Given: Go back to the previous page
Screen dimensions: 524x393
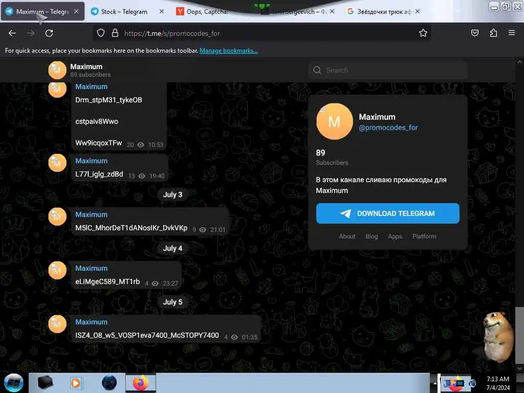Looking at the screenshot, I should pyautogui.click(x=12, y=33).
